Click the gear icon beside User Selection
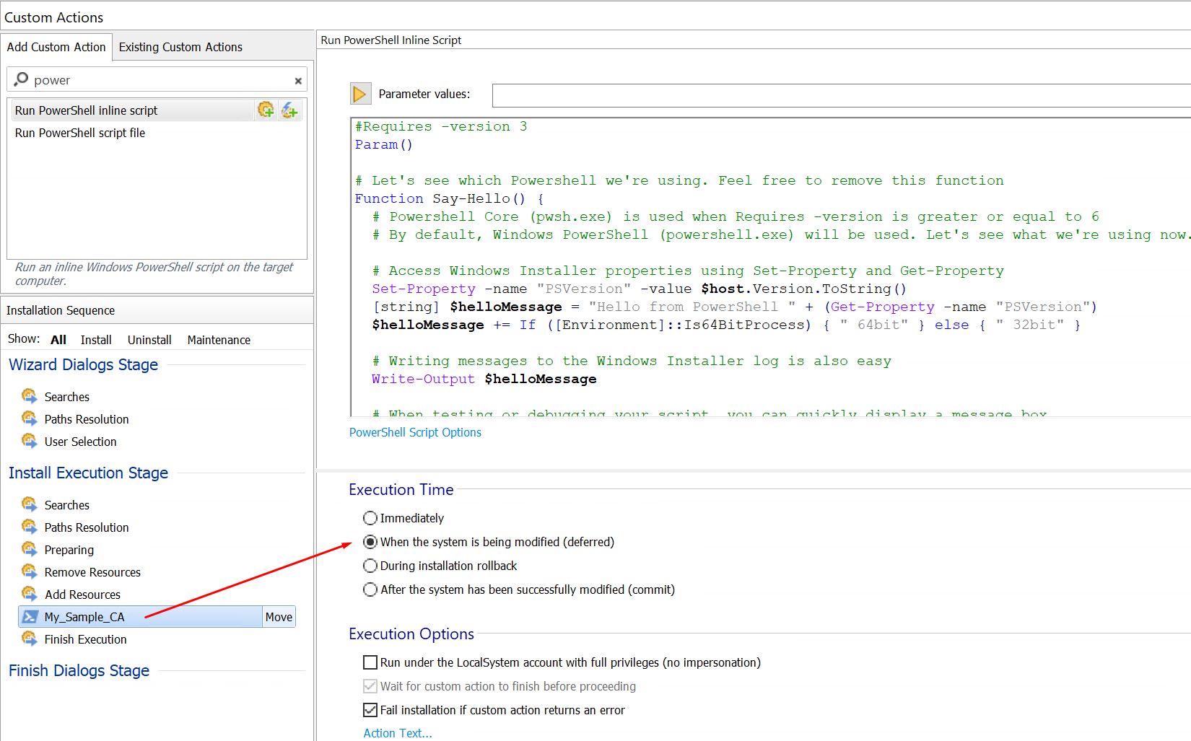The width and height of the screenshot is (1191, 741). 30,442
